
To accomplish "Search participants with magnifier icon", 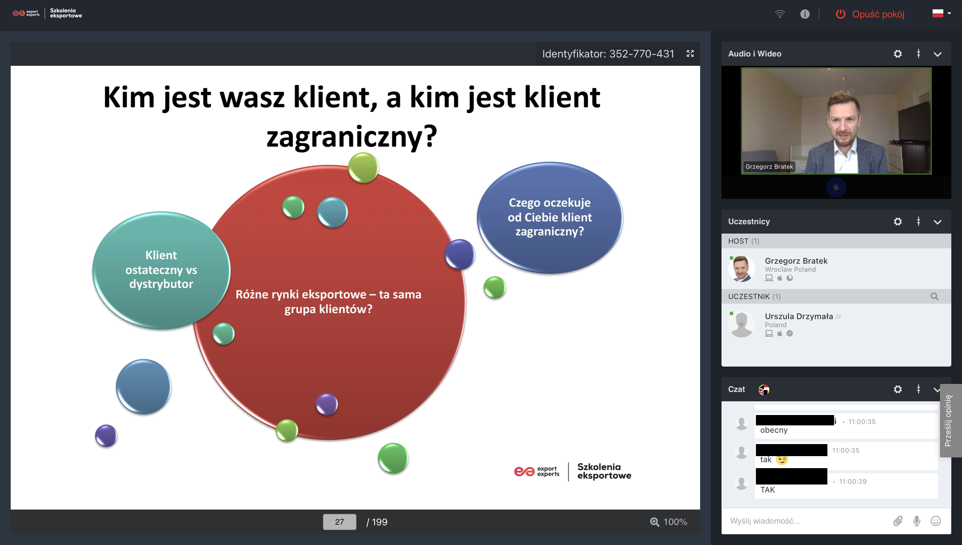I will pos(934,296).
